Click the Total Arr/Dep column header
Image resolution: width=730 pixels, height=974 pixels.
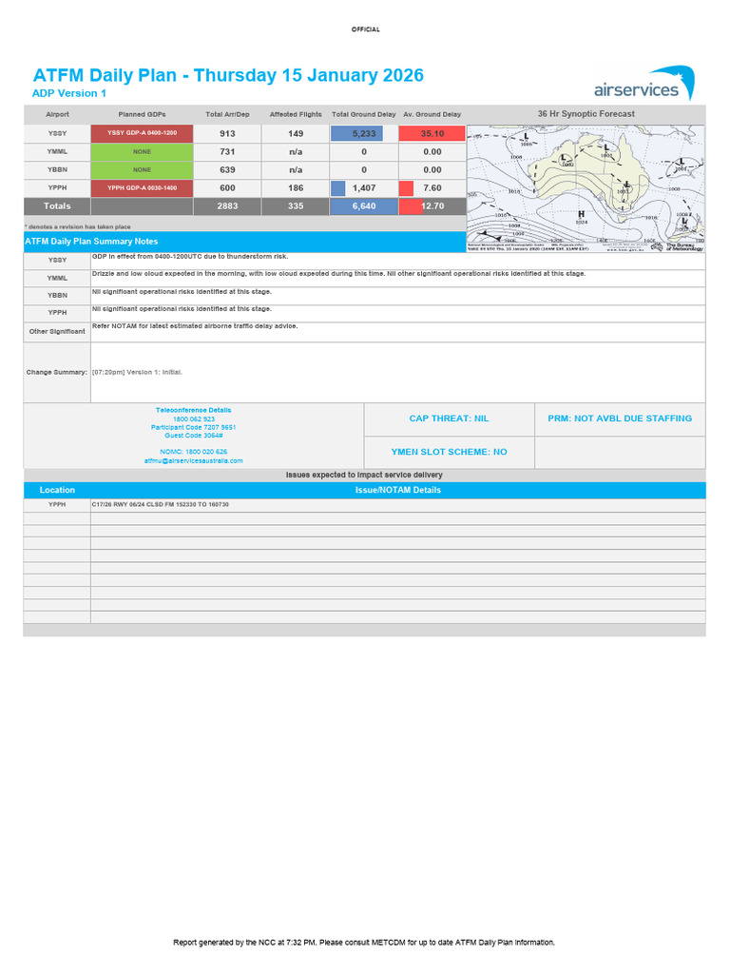click(227, 114)
